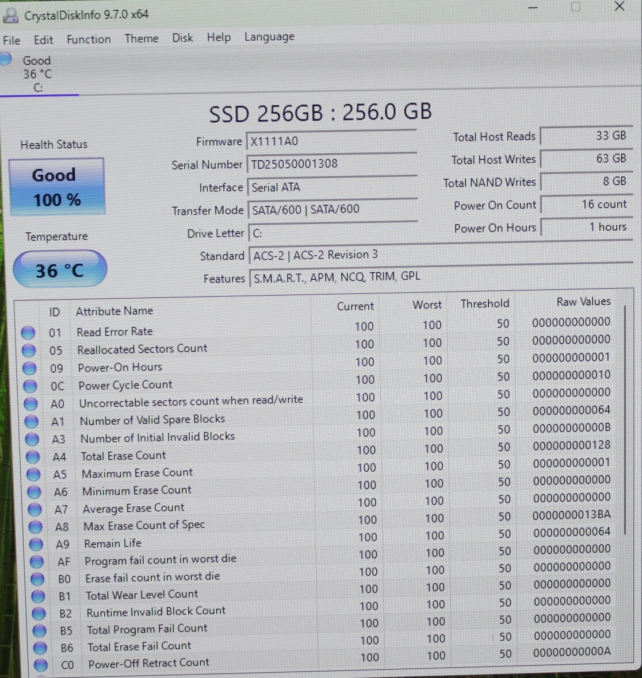Click the CrystalDiskInfo title bar app icon
Viewport: 642px width, 678px height.
[x=10, y=15]
